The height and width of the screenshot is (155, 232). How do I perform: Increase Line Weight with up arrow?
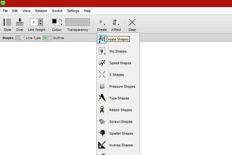tap(40, 21)
